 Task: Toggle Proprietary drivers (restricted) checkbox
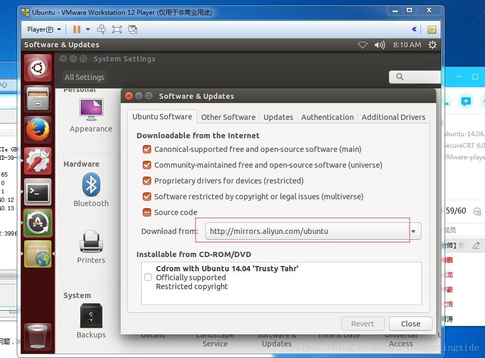pos(147,181)
